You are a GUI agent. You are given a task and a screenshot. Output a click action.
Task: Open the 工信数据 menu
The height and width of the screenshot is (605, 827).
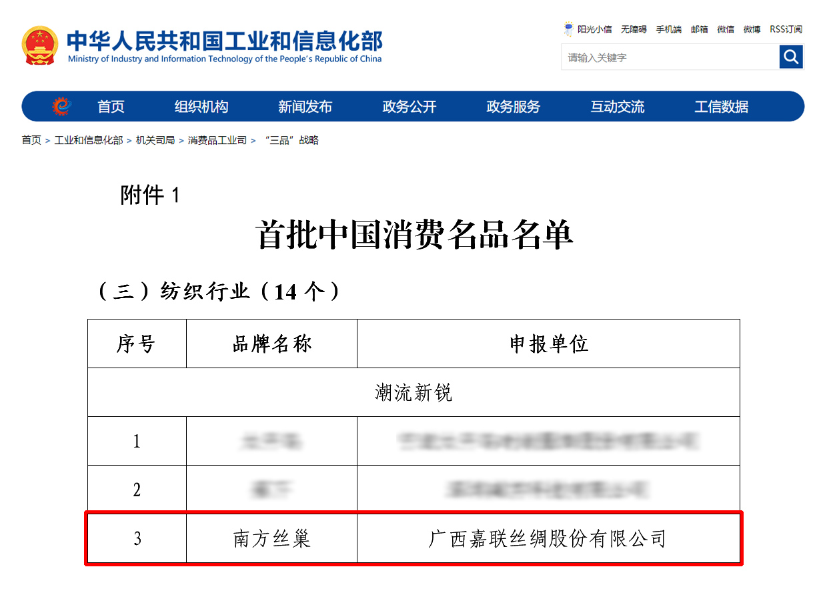721,107
